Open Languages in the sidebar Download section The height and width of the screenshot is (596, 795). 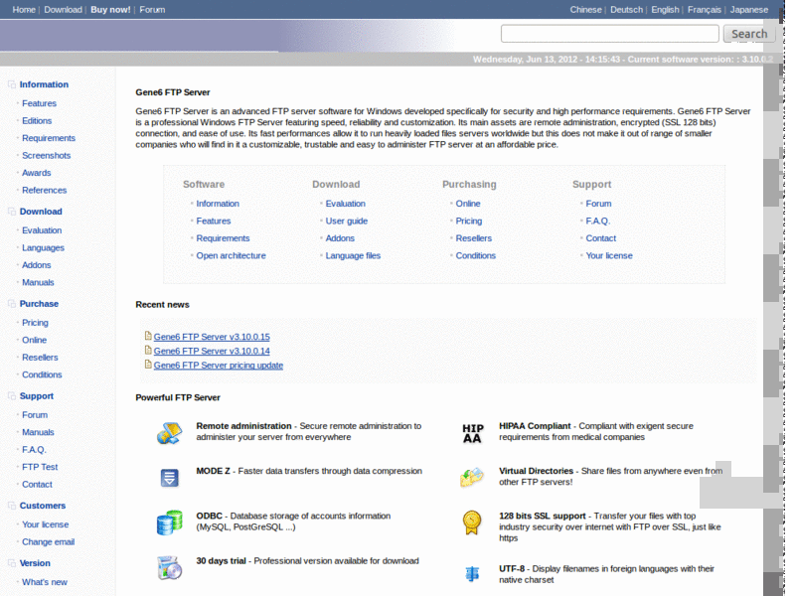[x=43, y=247]
